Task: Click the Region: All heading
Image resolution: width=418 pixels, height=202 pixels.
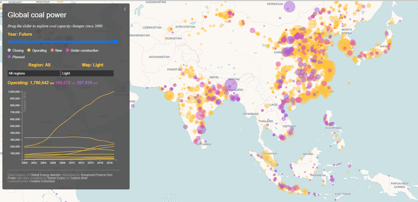Action: pyautogui.click(x=39, y=65)
